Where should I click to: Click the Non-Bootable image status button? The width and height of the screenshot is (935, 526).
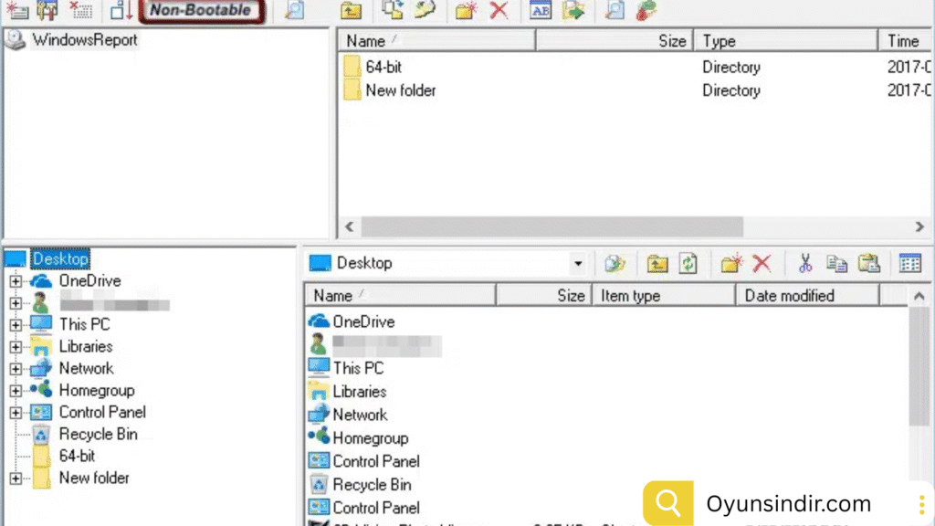[200, 11]
